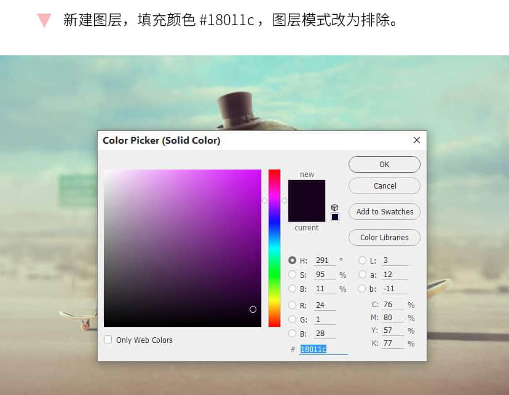Click the M magenta field value 80
Viewport: 509px width, 395px height.
click(392, 318)
